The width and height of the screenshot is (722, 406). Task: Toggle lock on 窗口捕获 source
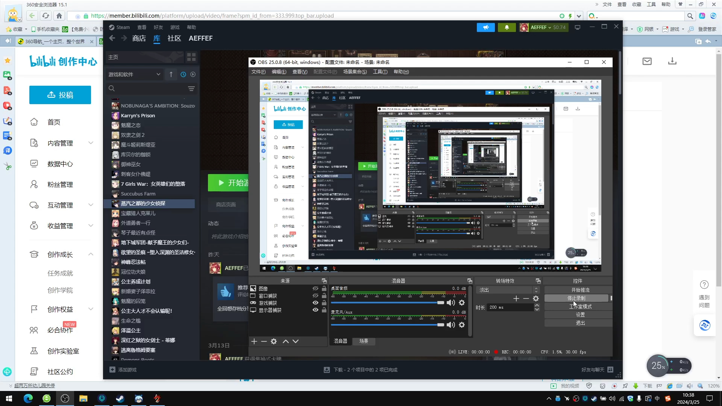coord(324,296)
